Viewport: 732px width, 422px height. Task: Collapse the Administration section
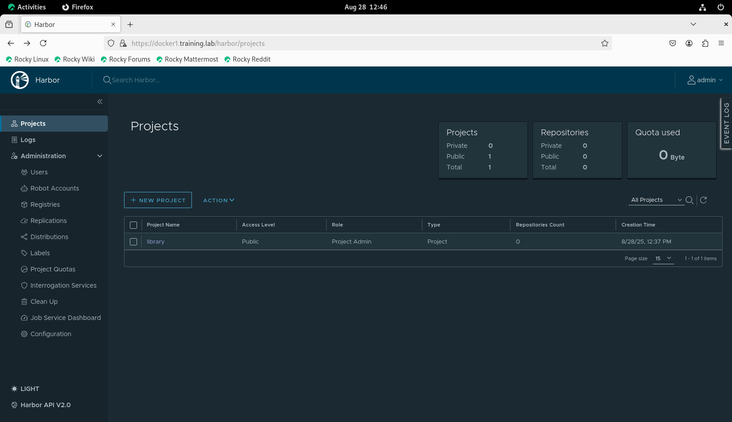tap(100, 156)
